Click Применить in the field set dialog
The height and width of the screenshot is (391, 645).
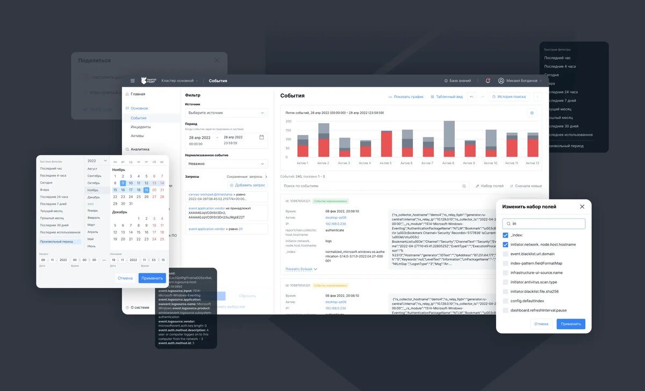coord(571,324)
